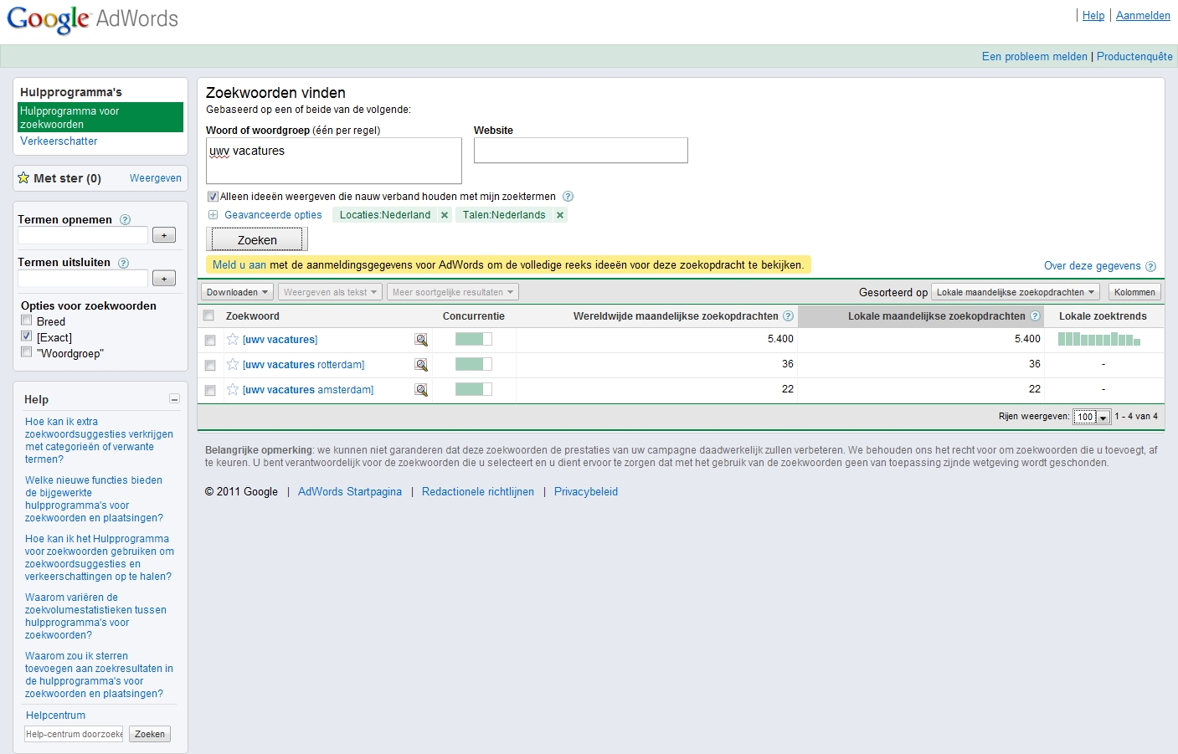
Task: Select all keywords with header checkbox
Action: coord(208,315)
